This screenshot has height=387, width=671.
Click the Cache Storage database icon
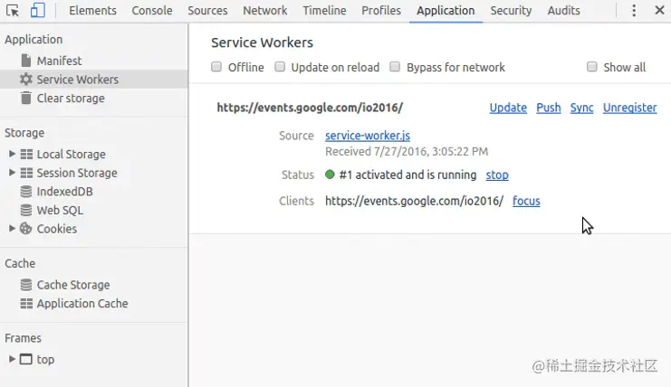click(26, 285)
